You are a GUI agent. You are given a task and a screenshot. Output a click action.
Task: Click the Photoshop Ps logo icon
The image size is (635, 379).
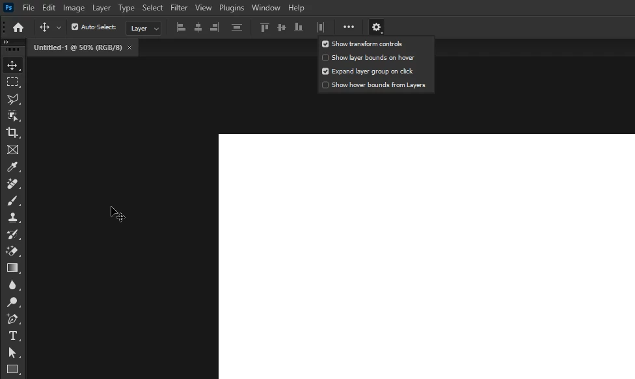coord(8,8)
